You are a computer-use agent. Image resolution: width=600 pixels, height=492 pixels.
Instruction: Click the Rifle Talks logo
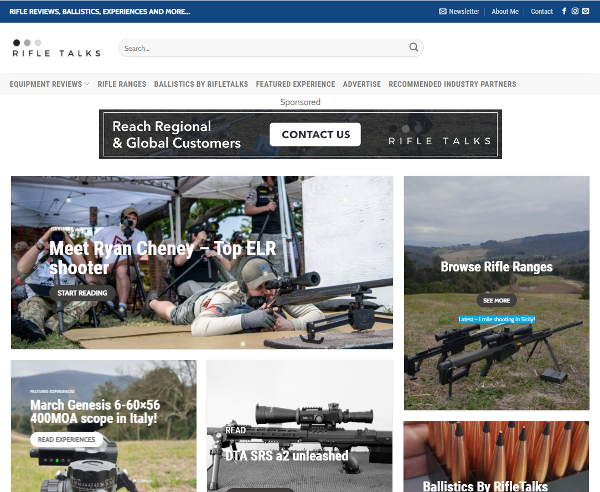click(56, 48)
